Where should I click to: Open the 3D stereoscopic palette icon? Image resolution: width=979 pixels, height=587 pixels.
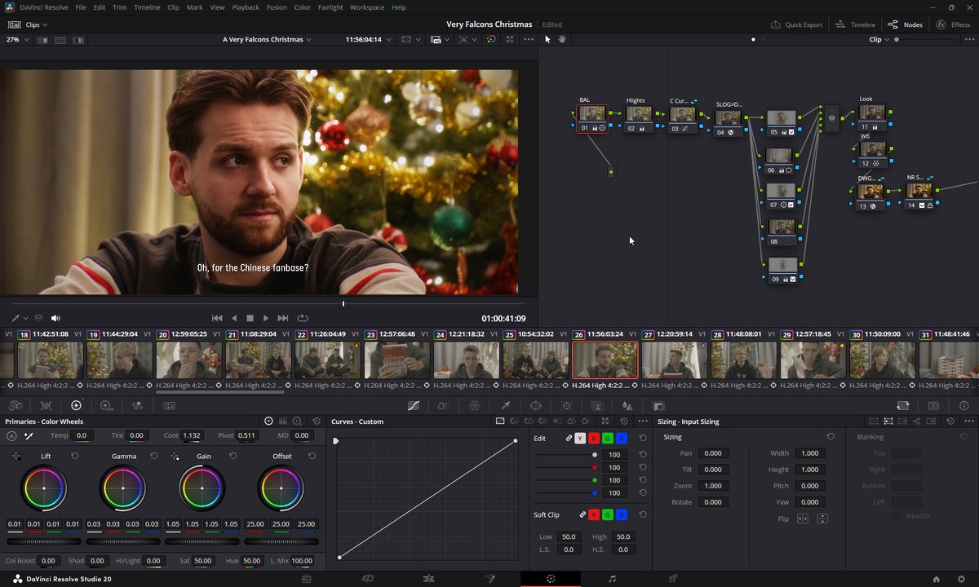click(x=933, y=405)
